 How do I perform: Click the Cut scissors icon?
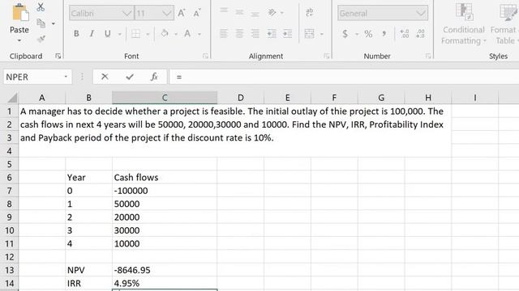[41, 7]
